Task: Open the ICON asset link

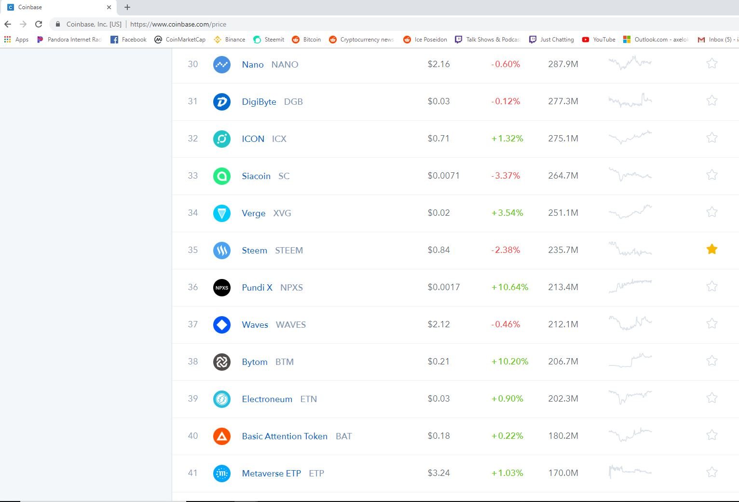Action: (253, 139)
